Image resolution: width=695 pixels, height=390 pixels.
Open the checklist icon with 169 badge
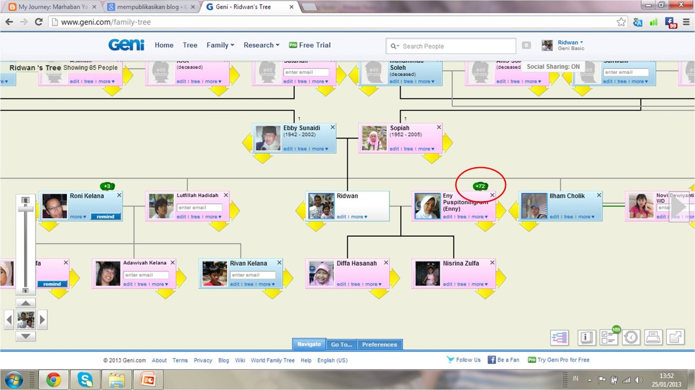click(x=609, y=337)
